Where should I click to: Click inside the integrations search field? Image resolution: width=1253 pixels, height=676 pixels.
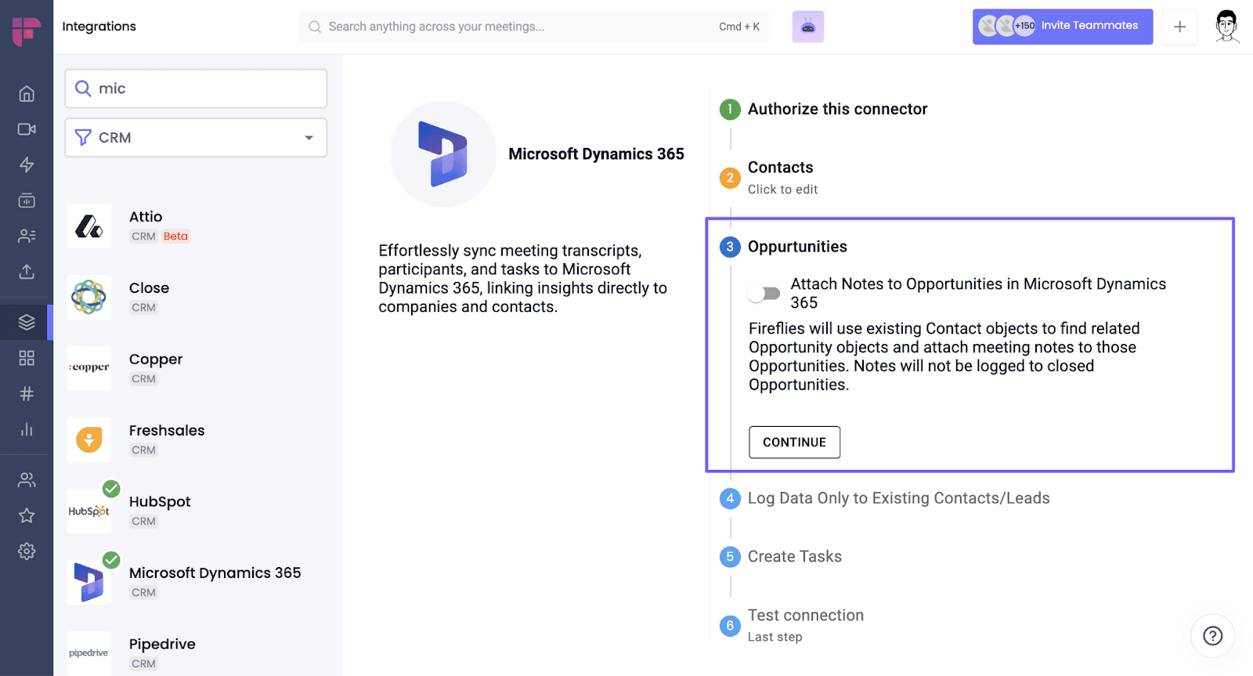coord(196,89)
